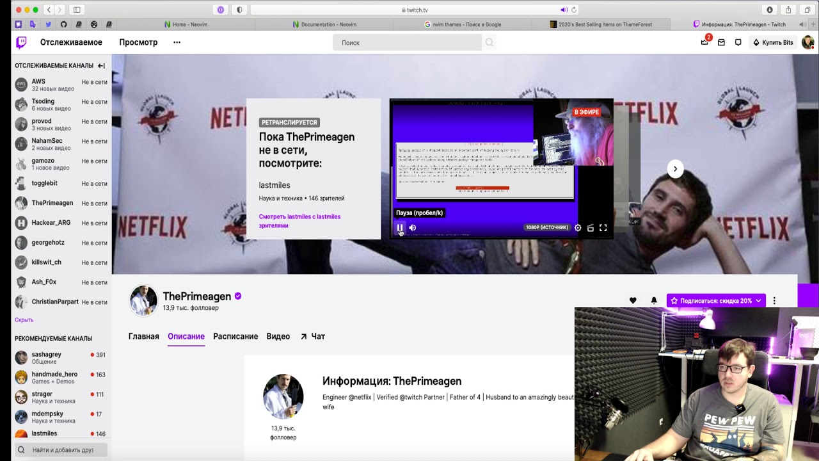The image size is (819, 461).
Task: Pause the stream in the video player
Action: coord(400,227)
